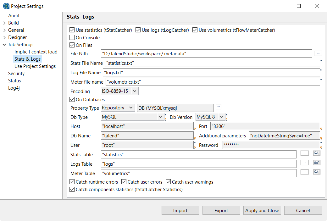Enable the On Console checkbox

tap(72, 38)
